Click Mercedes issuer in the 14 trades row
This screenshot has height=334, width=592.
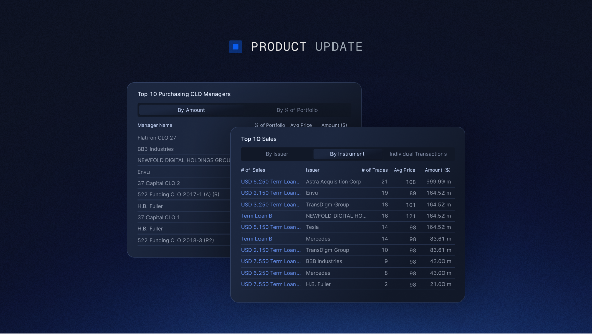coord(318,239)
